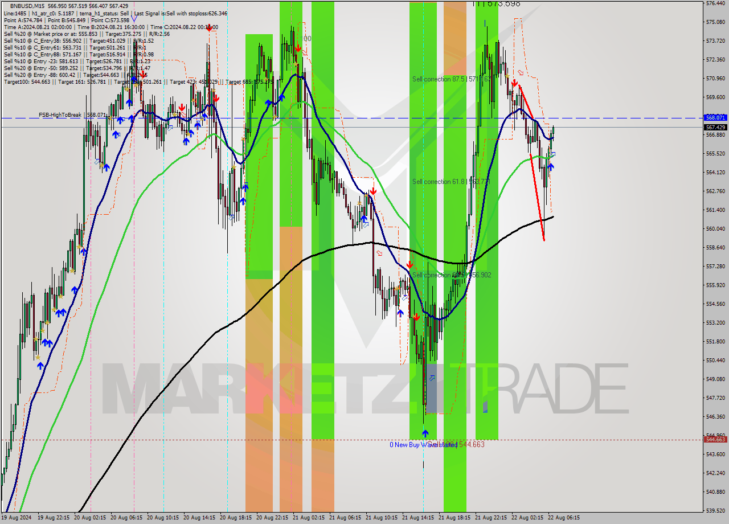Click the '20 Aug 18:15' time axis label
729x524 pixels.
(x=236, y=518)
